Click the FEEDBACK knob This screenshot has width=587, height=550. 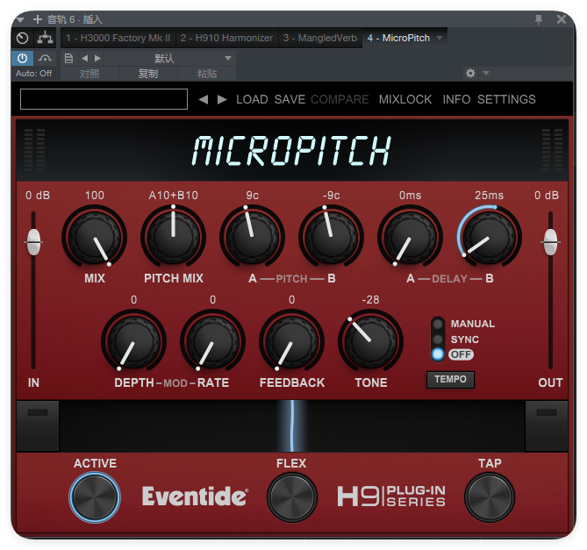(291, 341)
